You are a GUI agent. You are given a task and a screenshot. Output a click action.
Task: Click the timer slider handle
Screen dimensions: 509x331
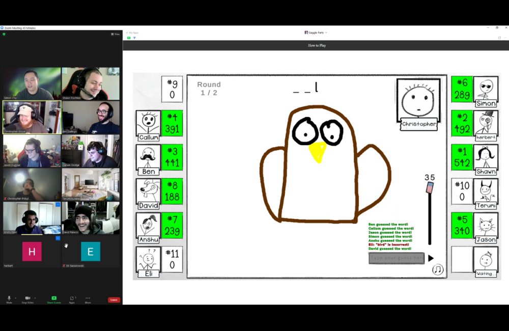pos(430,188)
